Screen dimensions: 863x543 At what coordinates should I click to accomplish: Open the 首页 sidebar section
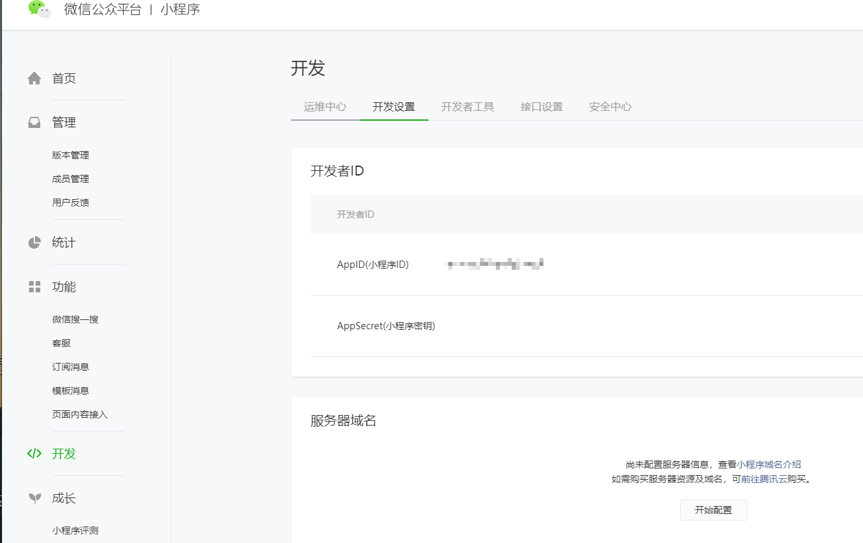[64, 79]
